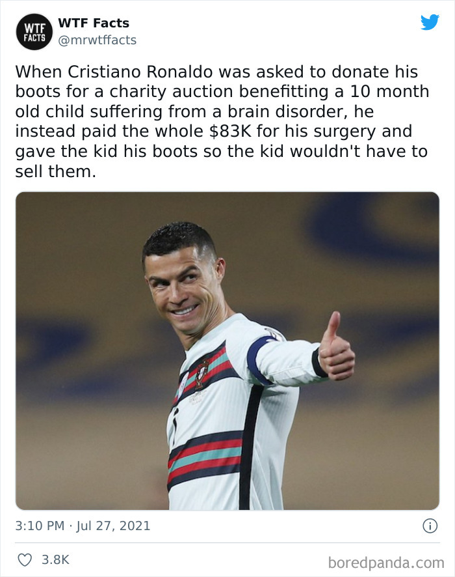Click the white card header area

tap(227, 31)
